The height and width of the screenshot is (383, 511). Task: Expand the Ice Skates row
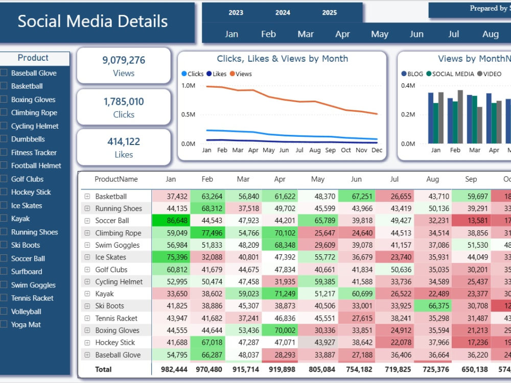87,257
